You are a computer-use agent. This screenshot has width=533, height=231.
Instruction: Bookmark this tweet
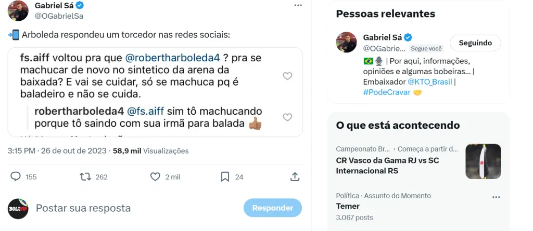tap(225, 176)
